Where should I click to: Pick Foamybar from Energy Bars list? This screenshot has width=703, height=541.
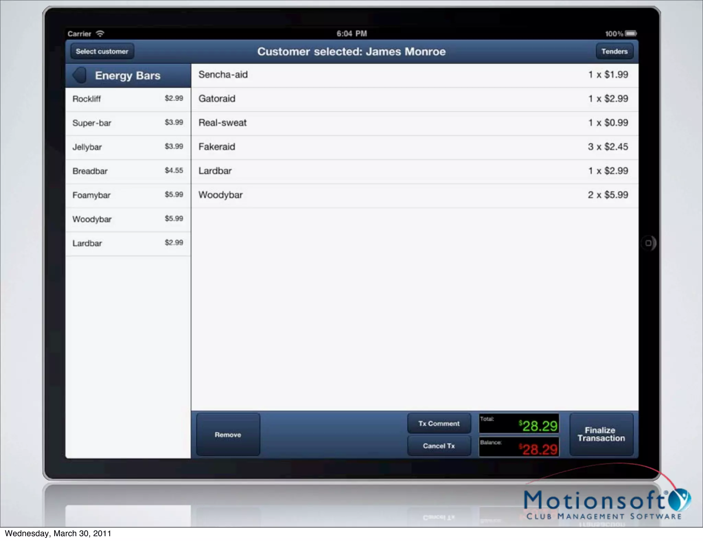click(128, 195)
